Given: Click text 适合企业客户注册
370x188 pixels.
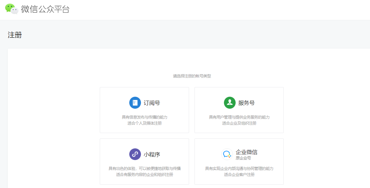Looking at the screenshot, I should click(x=239, y=174).
